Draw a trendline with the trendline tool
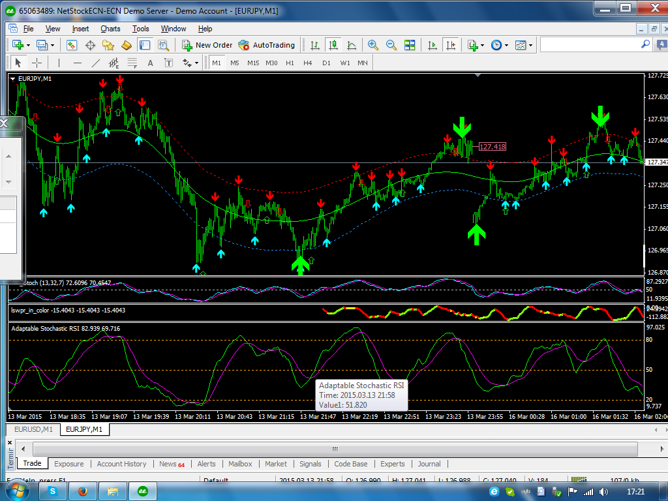The height and width of the screenshot is (501, 668). (96, 63)
